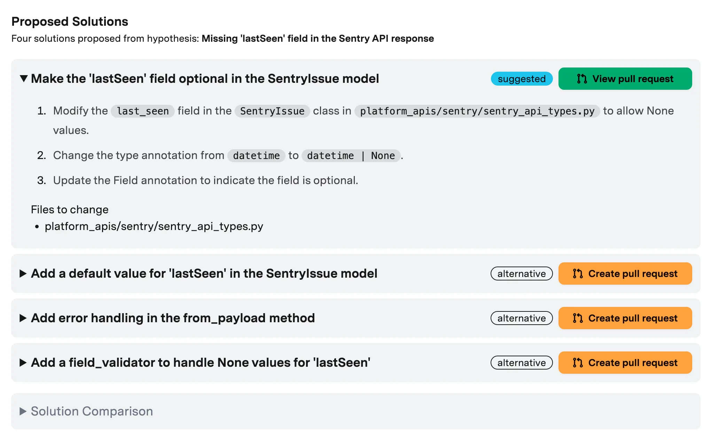Select the alternative badge on default value solution
This screenshot has height=444, width=711.
pyautogui.click(x=521, y=273)
